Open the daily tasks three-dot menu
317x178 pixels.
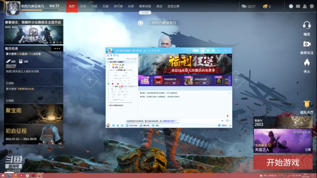(57, 48)
